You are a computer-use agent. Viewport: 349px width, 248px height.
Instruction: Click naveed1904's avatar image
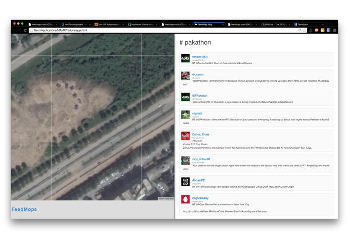[x=185, y=58]
